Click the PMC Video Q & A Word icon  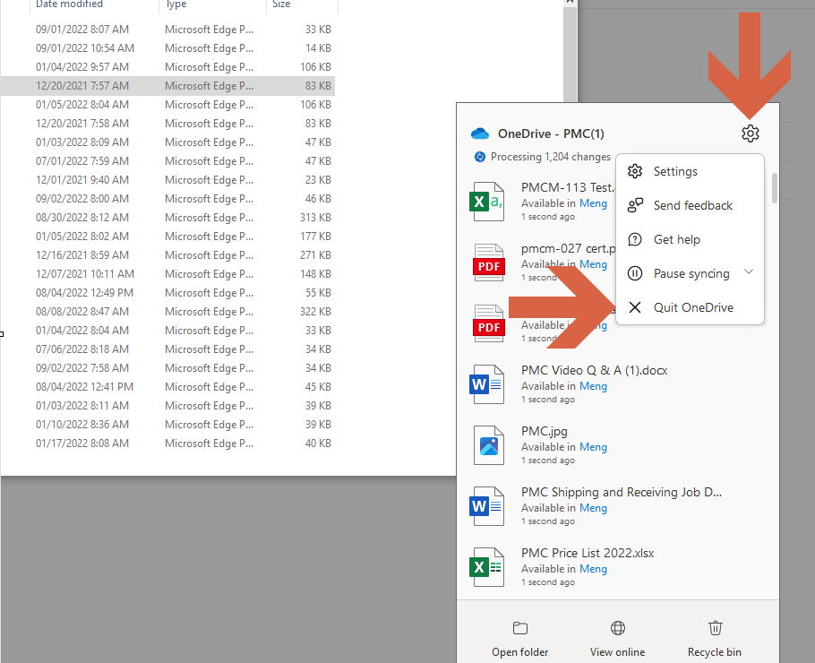click(487, 384)
